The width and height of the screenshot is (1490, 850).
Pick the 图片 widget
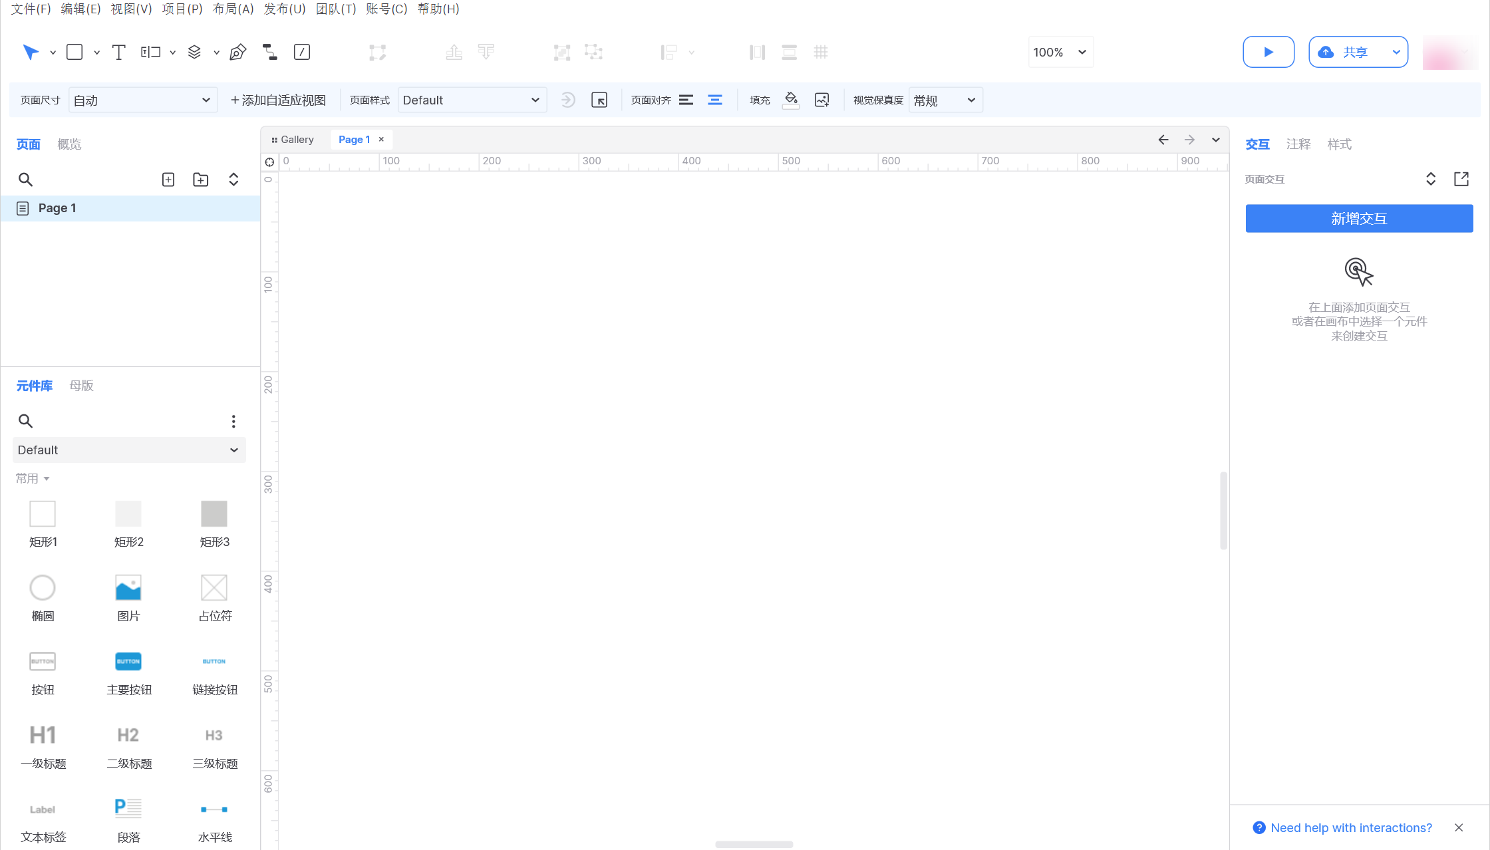pyautogui.click(x=128, y=599)
